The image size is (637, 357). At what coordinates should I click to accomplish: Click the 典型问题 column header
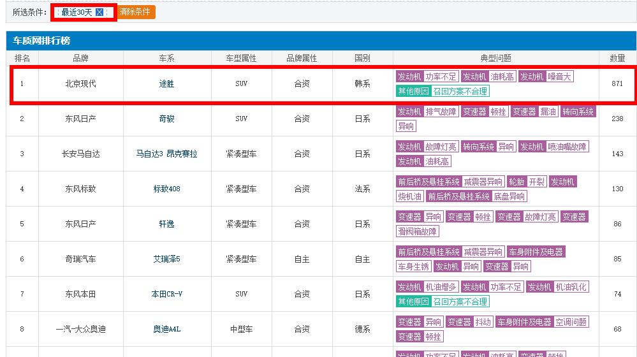pos(495,58)
